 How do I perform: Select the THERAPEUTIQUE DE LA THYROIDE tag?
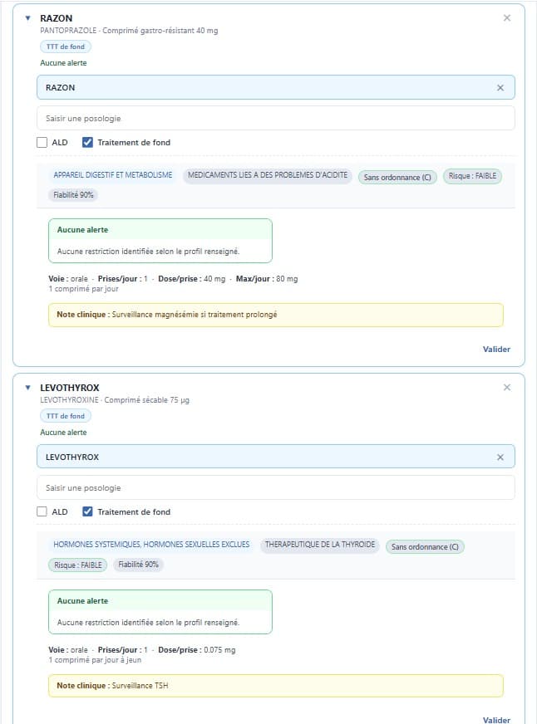click(x=320, y=545)
